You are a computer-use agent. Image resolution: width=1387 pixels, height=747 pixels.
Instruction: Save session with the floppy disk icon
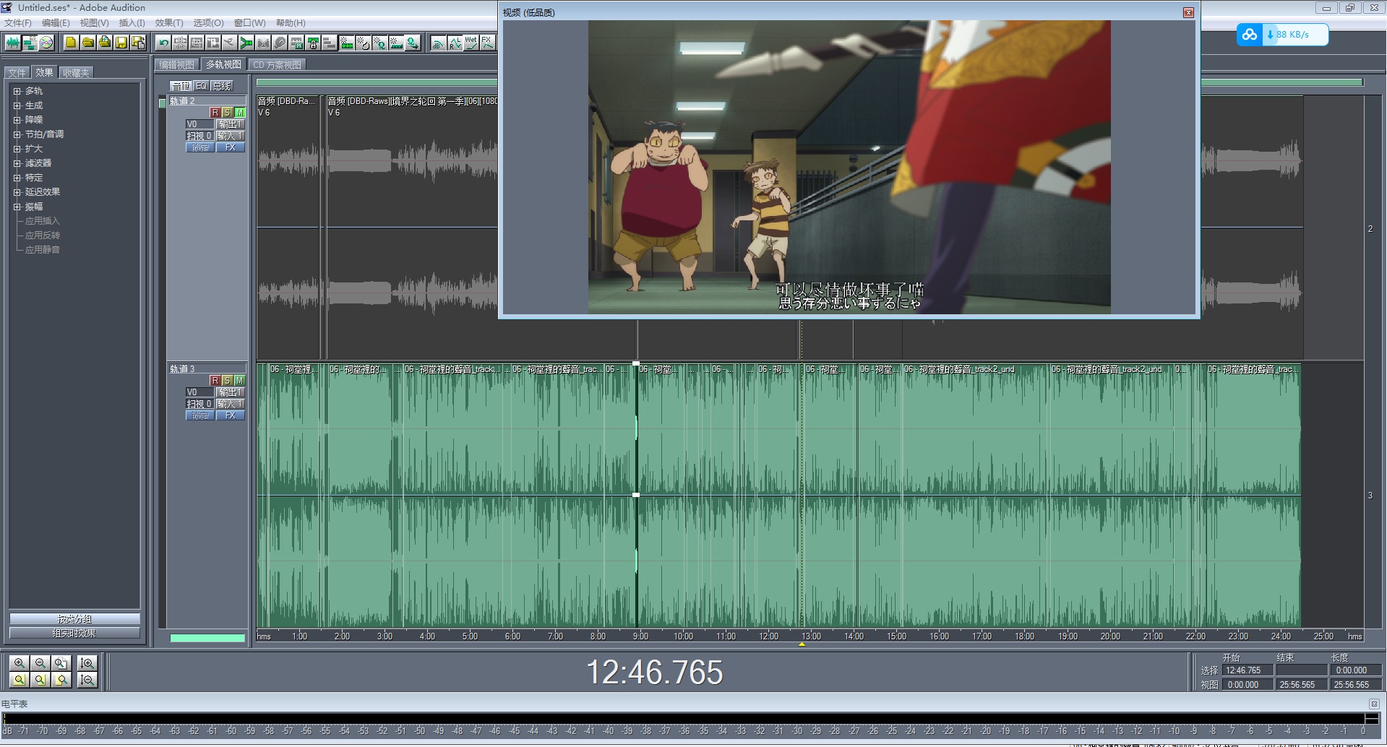121,43
